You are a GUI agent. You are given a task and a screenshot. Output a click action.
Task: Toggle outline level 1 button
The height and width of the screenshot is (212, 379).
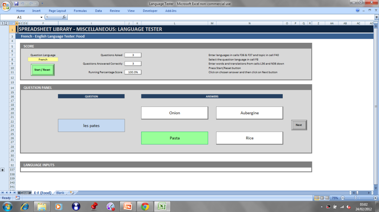[2, 24]
